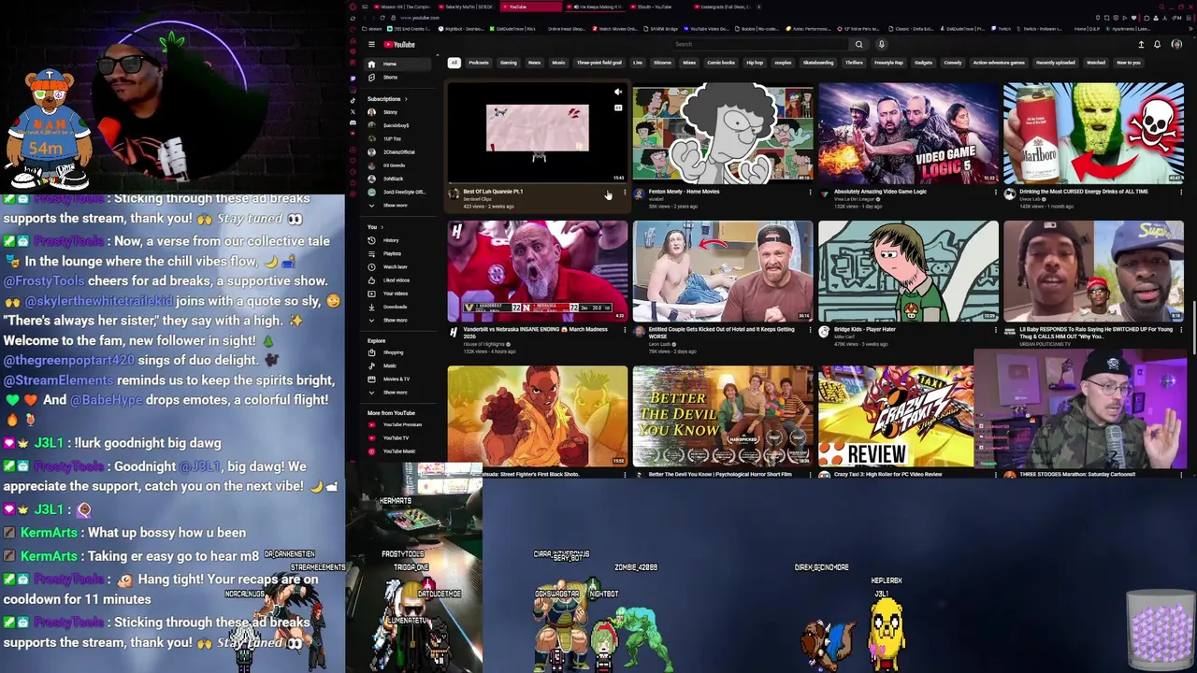Open History in sidebar
Screen dimensions: 1197x673
(398, 240)
